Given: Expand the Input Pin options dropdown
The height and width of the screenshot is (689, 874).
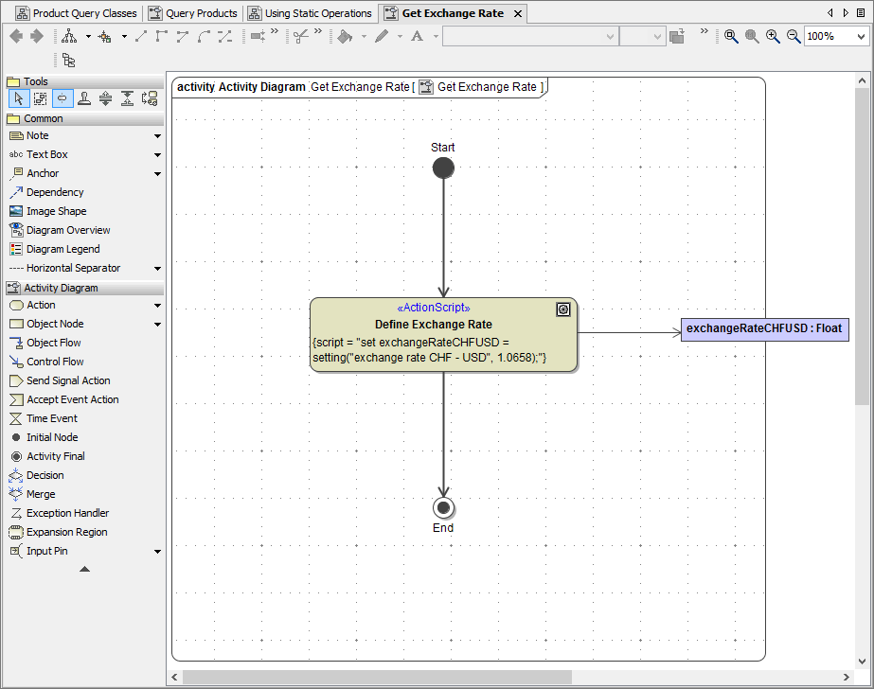Looking at the screenshot, I should (x=157, y=551).
